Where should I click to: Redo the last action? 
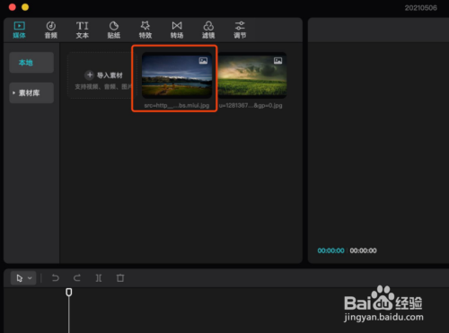(x=77, y=278)
